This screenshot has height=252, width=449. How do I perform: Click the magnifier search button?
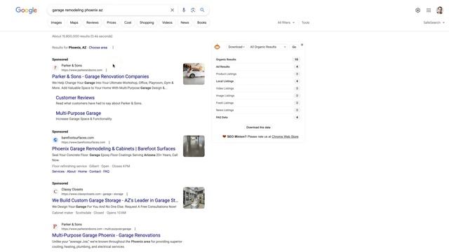tap(202, 10)
